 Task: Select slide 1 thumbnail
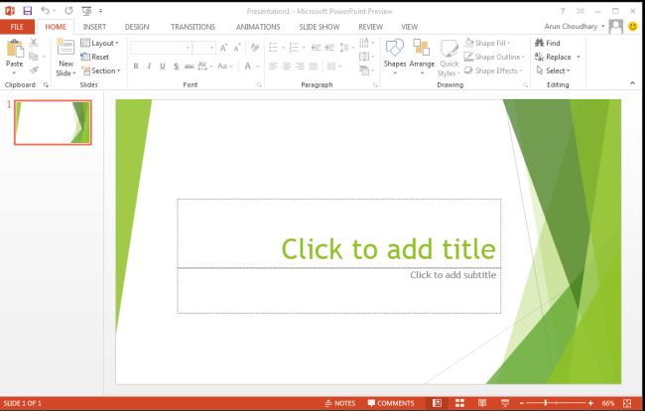coord(53,122)
